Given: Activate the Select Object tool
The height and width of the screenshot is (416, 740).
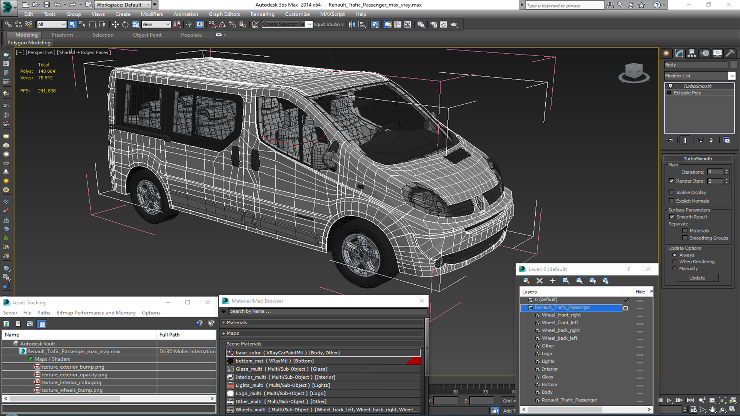Looking at the screenshot, I should [x=72, y=24].
